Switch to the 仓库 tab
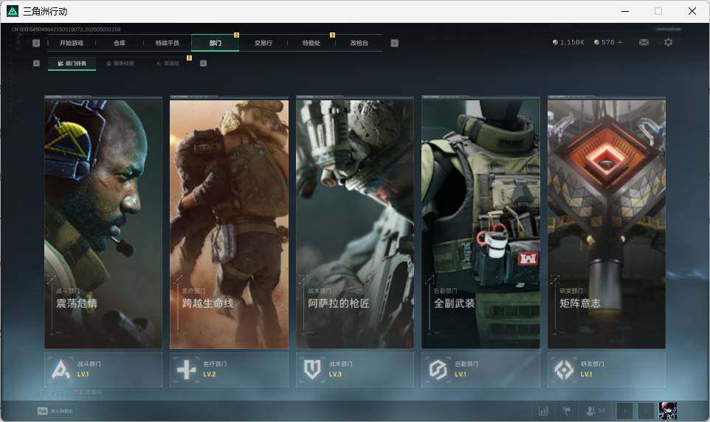 click(120, 43)
